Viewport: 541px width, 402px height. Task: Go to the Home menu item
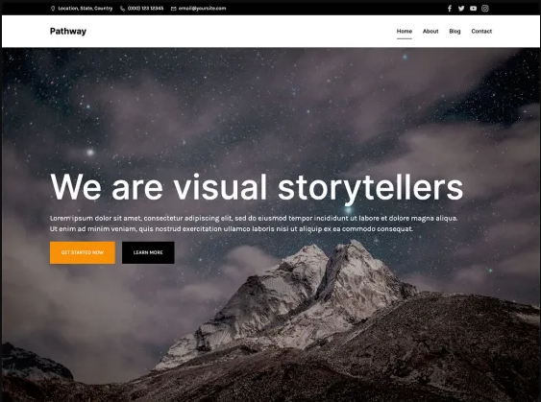404,31
